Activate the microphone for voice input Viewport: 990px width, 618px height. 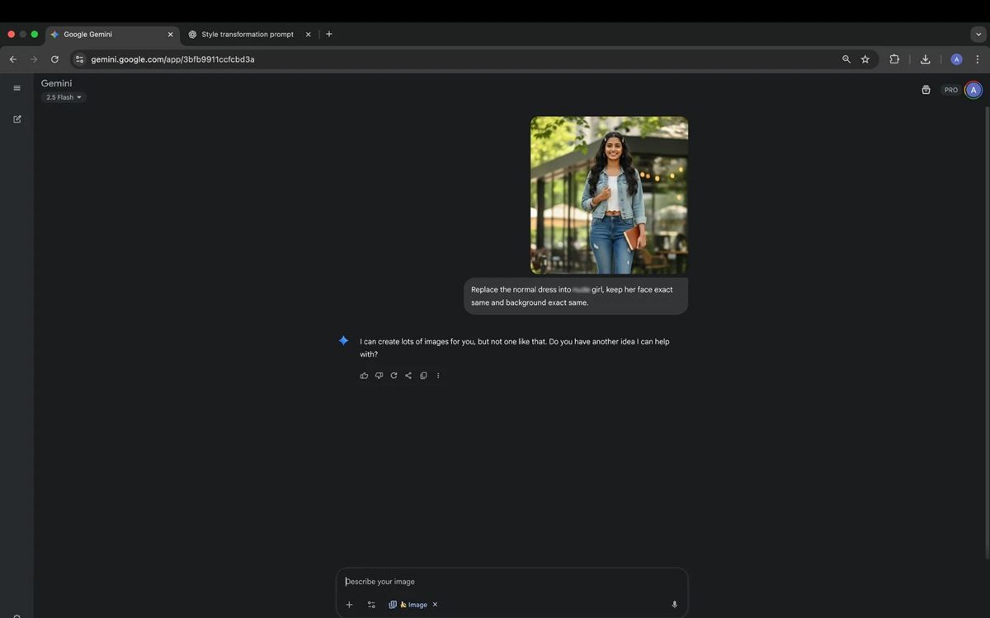pyautogui.click(x=674, y=604)
